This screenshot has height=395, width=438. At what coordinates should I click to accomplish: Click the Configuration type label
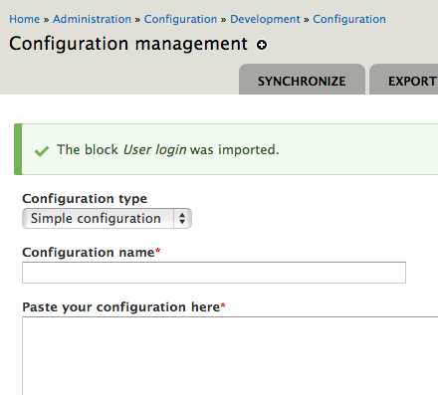[x=85, y=199]
